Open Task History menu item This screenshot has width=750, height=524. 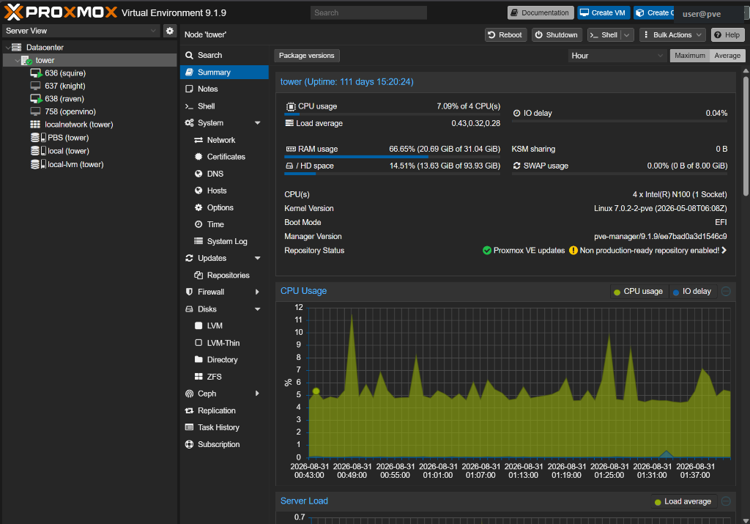[x=224, y=427]
